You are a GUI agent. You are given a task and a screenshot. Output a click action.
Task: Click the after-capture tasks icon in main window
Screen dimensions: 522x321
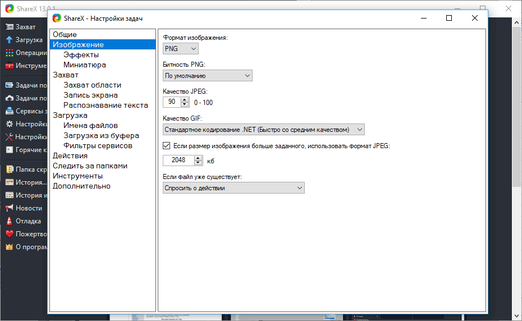click(x=10, y=85)
